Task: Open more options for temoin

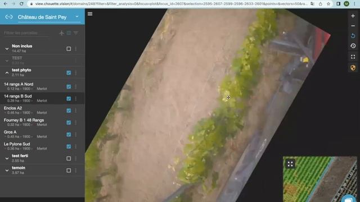Action: [76, 171]
